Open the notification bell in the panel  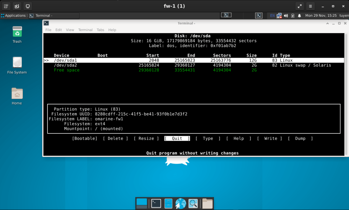pos(300,16)
